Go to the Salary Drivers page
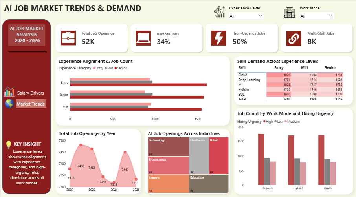This screenshot has height=197, width=356. (30, 93)
